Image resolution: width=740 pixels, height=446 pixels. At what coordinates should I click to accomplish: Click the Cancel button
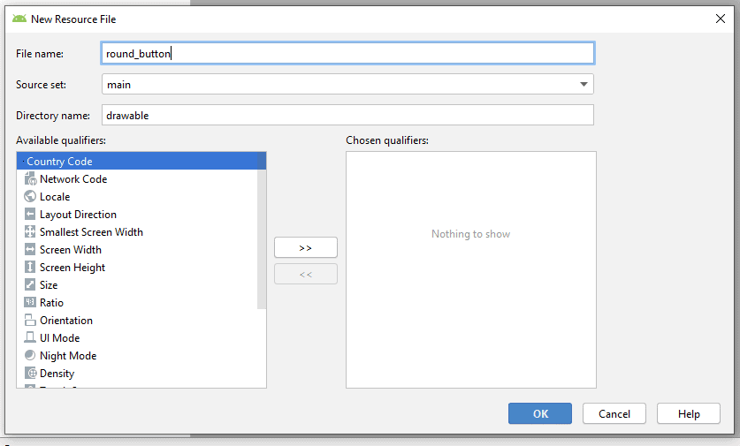(614, 413)
